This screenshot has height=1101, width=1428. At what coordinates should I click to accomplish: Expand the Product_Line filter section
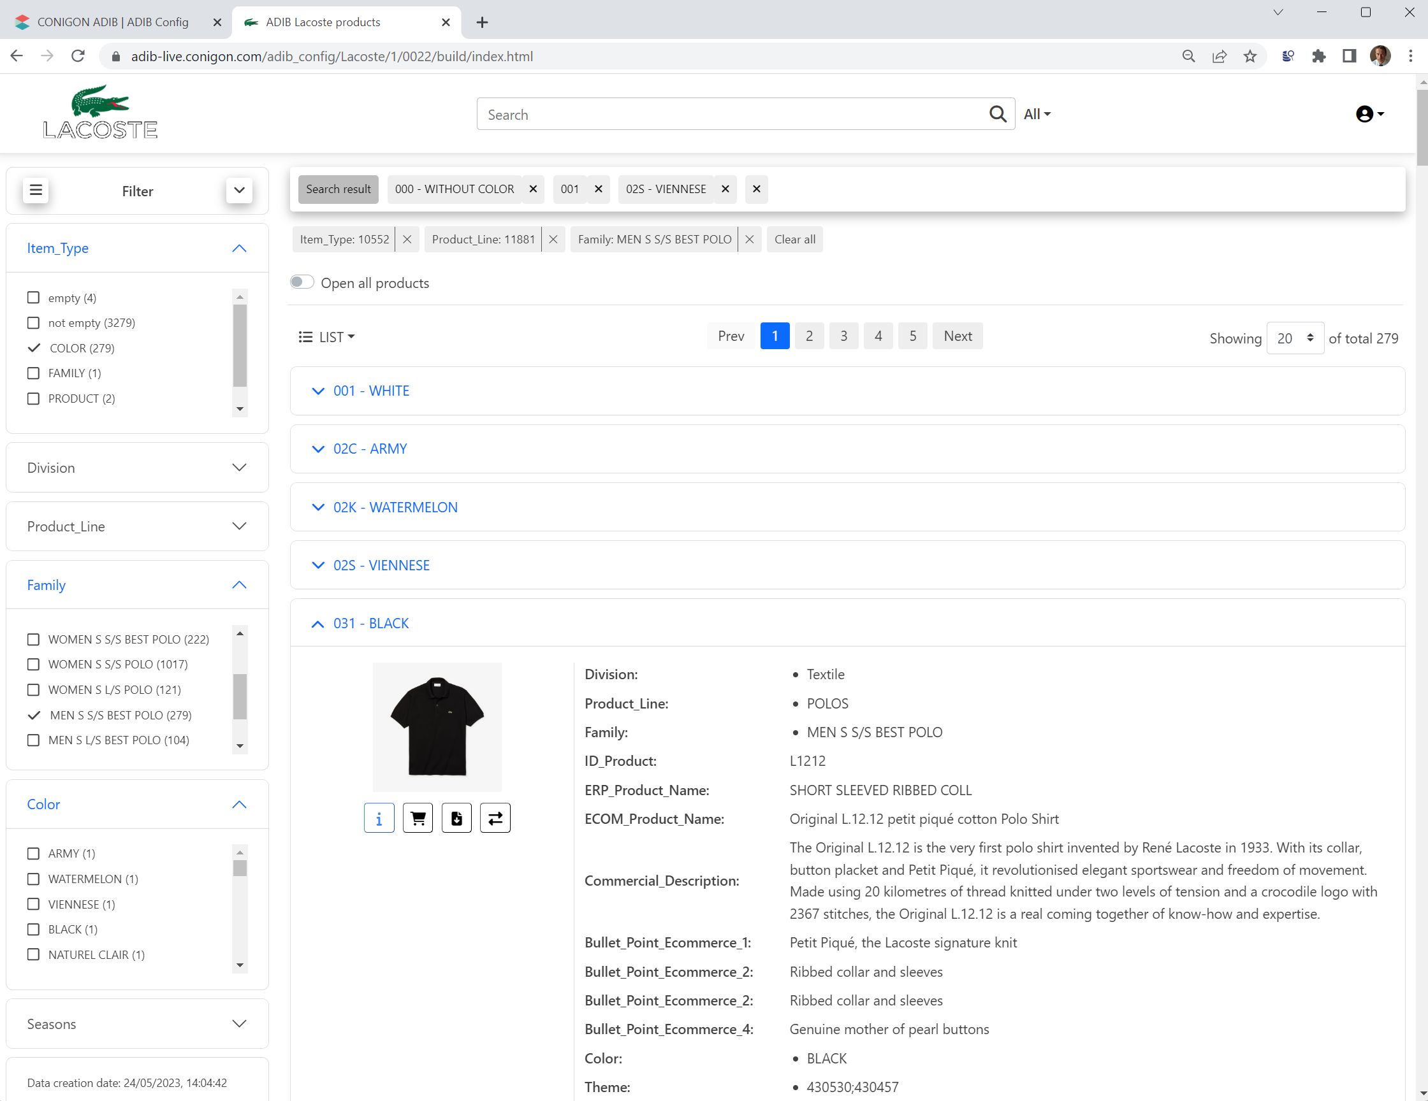click(239, 527)
